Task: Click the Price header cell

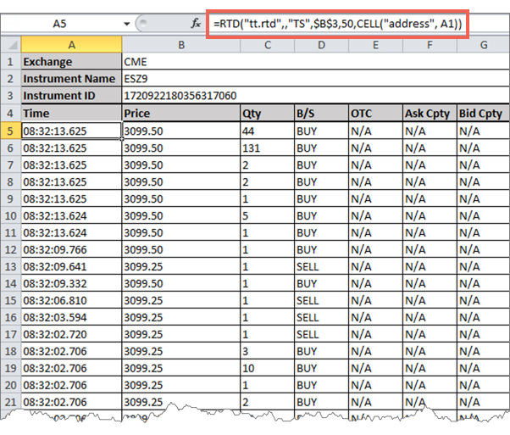Action: pyautogui.click(x=180, y=113)
